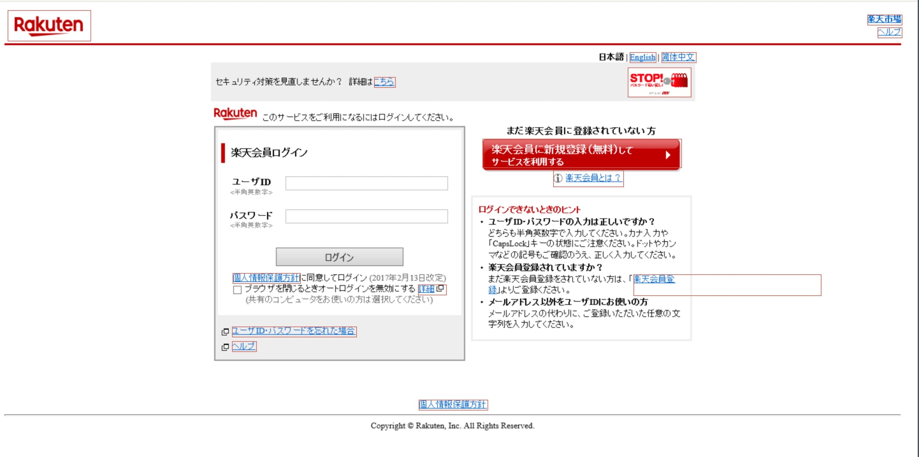Switch language to 简体中文

click(x=678, y=57)
